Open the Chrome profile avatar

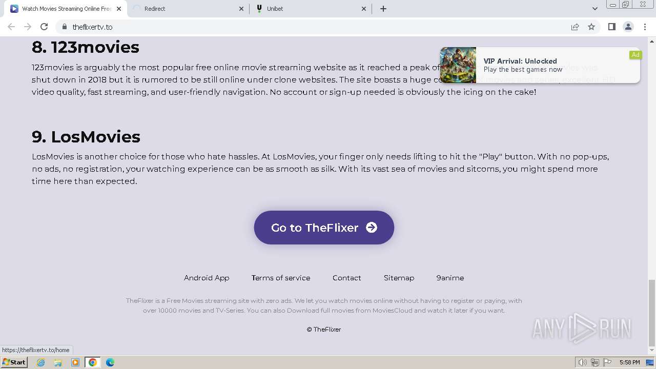pos(628,27)
